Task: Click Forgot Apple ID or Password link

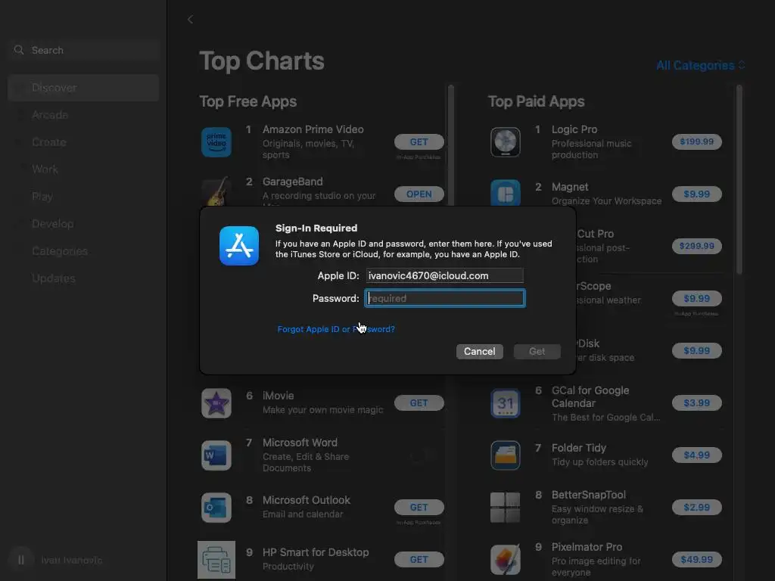Action: click(336, 329)
